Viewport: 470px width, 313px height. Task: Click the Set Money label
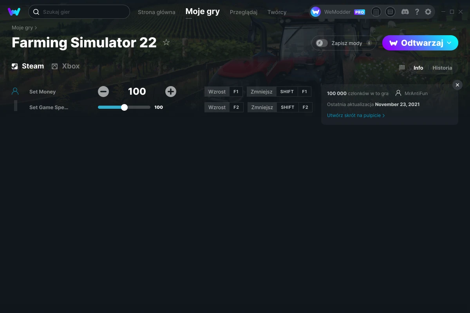[43, 92]
